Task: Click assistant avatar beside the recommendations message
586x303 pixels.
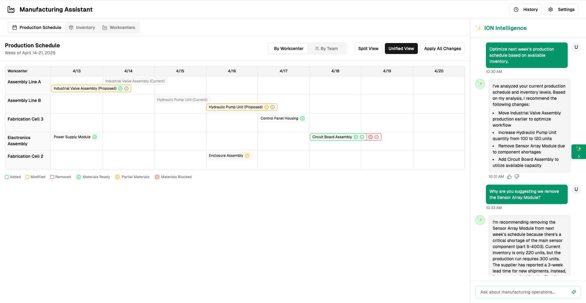Action: coord(480,84)
